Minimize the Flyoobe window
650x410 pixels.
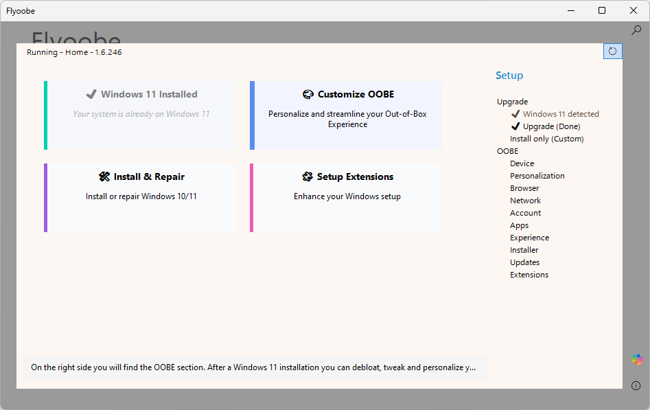coord(571,10)
